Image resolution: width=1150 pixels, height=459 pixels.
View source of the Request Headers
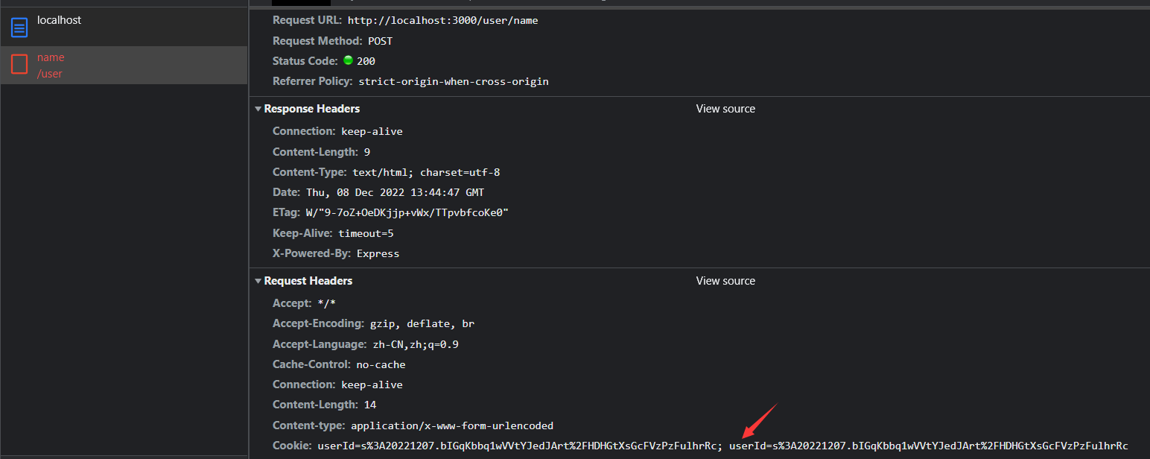[x=725, y=281]
